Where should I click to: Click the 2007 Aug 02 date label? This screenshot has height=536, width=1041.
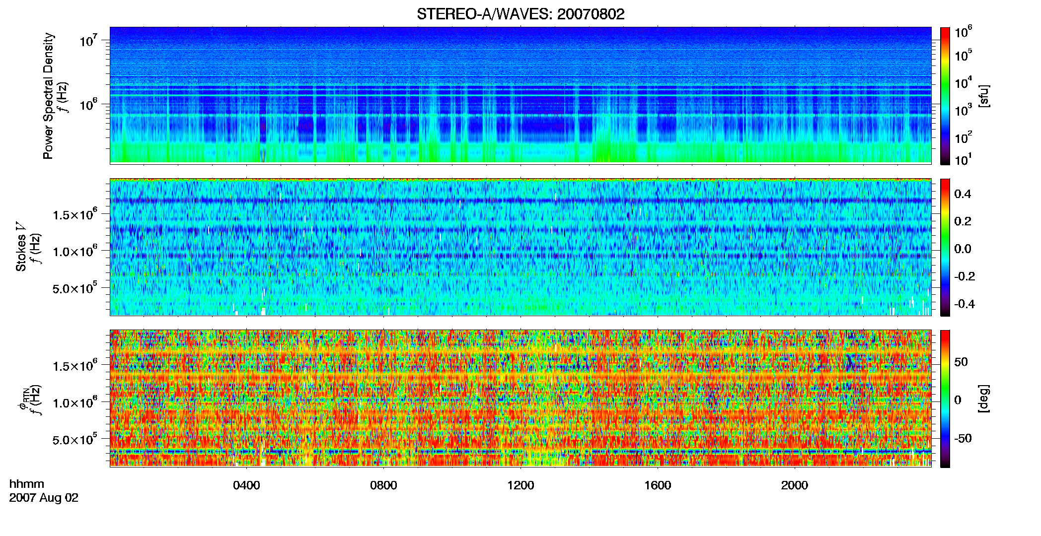44,498
